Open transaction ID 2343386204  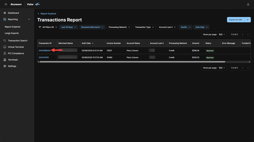coord(44,51)
